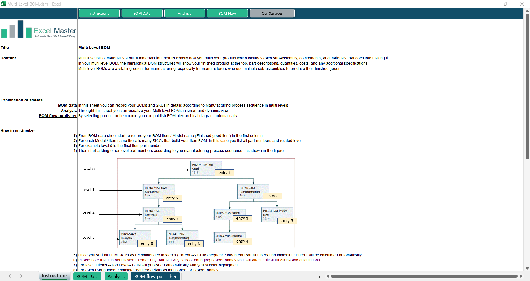Click the vertical scrollbar thumb
The height and width of the screenshot is (281, 530).
tap(527, 86)
